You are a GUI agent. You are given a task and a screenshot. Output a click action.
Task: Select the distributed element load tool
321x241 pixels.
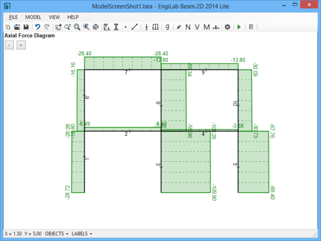[156, 27]
